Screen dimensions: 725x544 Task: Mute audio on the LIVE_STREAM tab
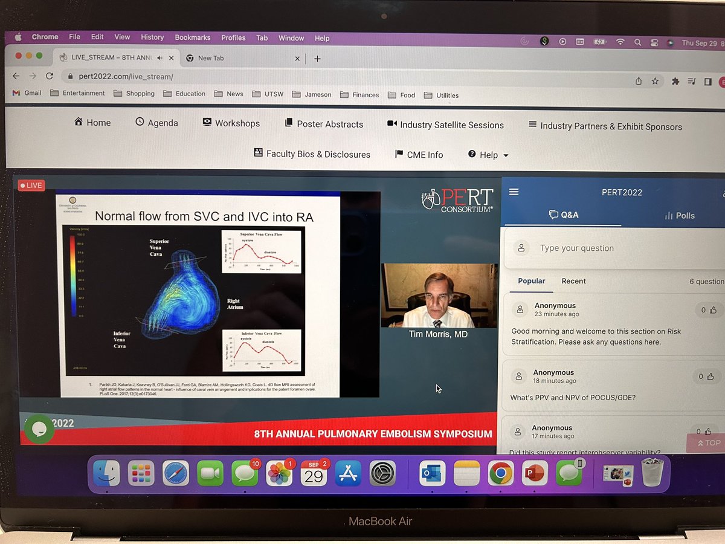click(159, 58)
